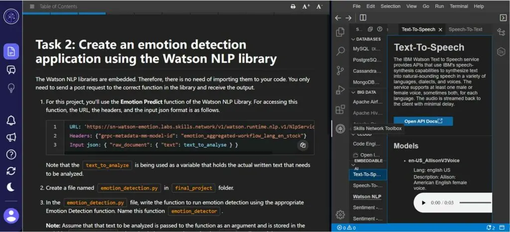Close the Text-To-Speech tab
This screenshot has height=232, width=510.
pos(440,29)
